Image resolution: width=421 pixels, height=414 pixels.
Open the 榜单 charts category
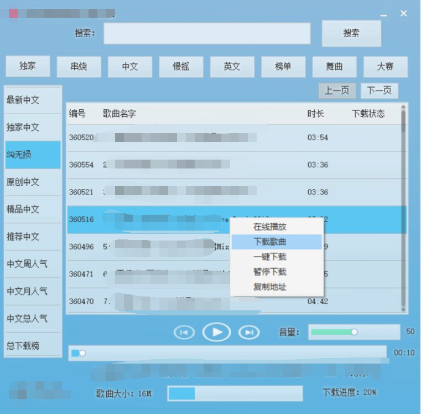coord(283,67)
